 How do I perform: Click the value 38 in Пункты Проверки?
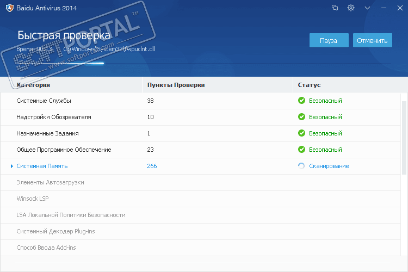point(150,101)
